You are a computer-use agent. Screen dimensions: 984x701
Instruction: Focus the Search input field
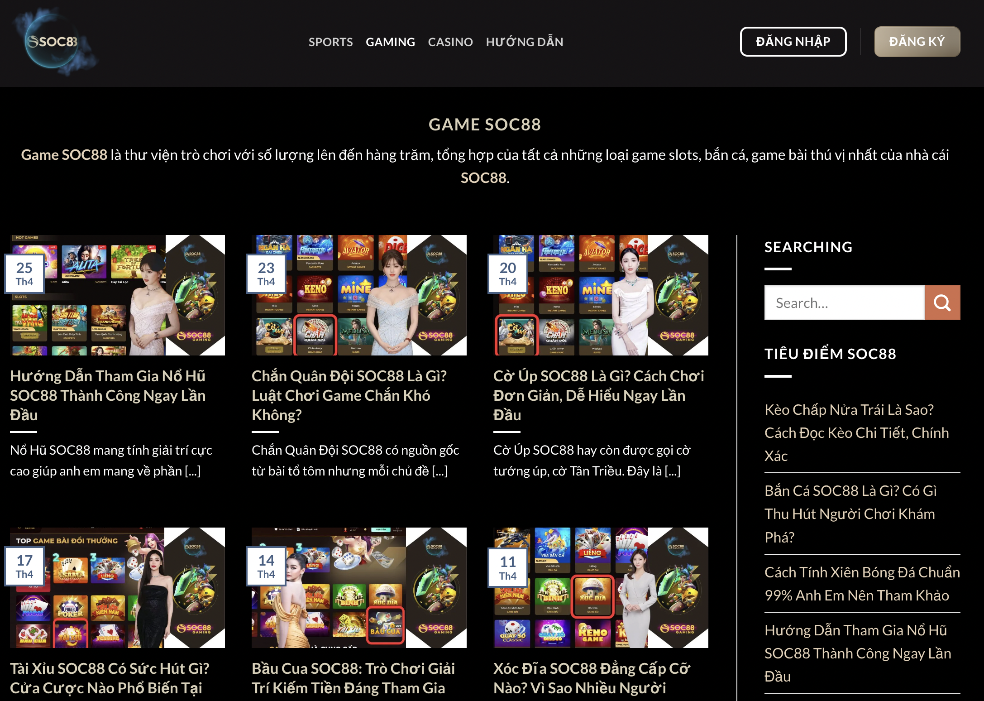(x=845, y=302)
